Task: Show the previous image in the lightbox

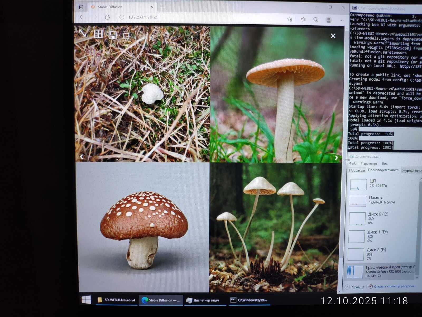Action: pos(82,157)
